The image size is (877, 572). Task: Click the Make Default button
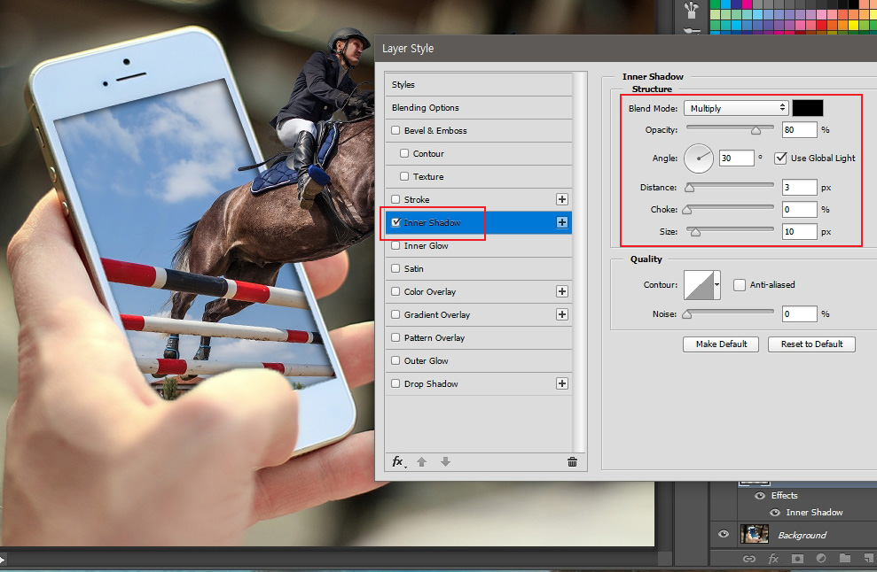721,344
